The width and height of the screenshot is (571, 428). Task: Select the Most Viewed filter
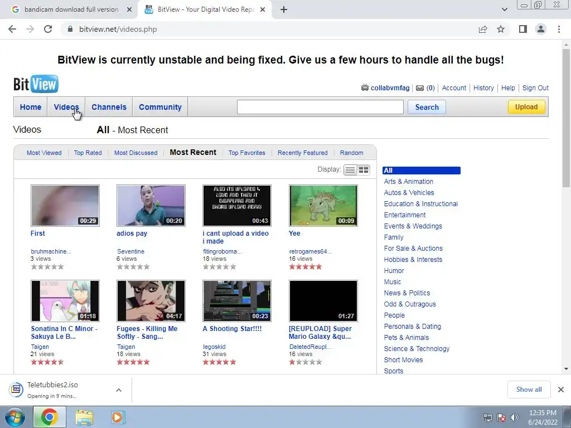[x=44, y=153]
